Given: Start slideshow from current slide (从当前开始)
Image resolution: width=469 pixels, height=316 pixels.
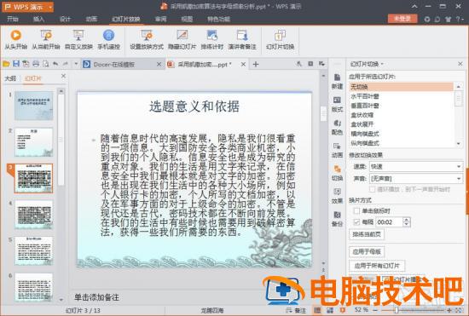Looking at the screenshot, I should (x=46, y=39).
